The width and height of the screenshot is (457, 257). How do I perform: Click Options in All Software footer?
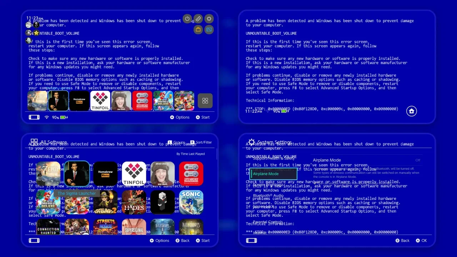pyautogui.click(x=160, y=241)
